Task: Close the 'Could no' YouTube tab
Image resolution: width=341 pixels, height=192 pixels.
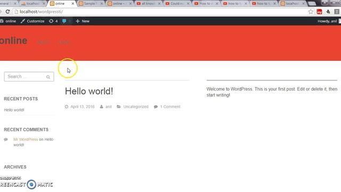Action: pos(188,4)
